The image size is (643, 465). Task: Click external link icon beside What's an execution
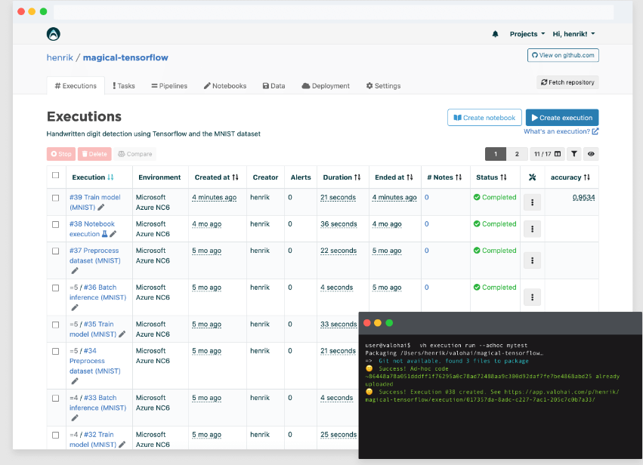click(595, 131)
